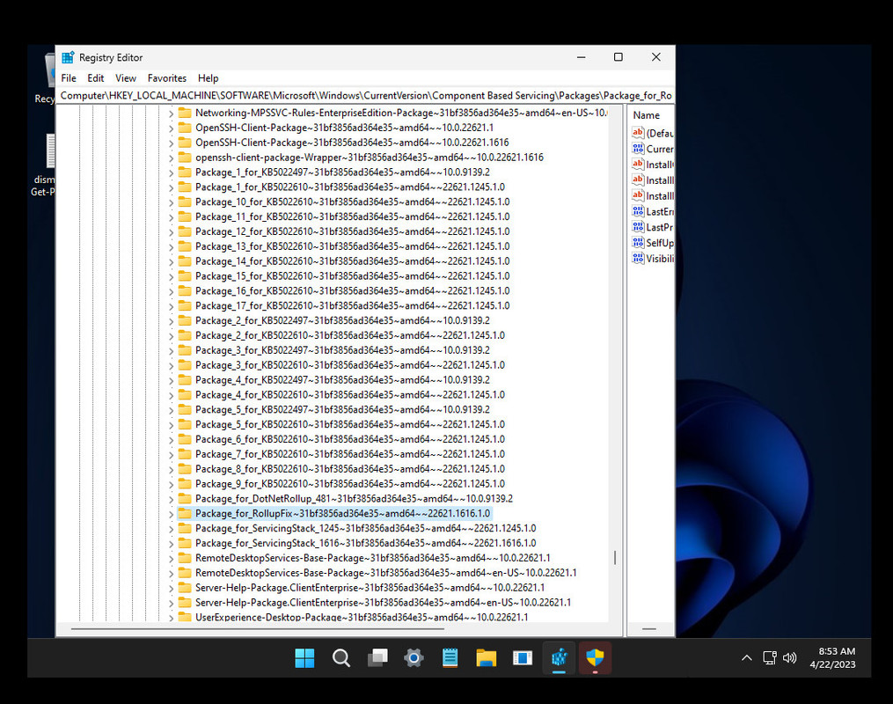Viewport: 893px width, 704px height.
Task: Click the CurrentState binary value icon
Action: point(638,149)
